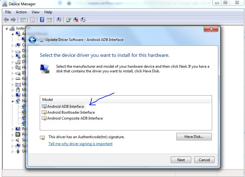The height and width of the screenshot is (177, 245).
Task: Select the hard disk drive category icon
Action: coord(18,51)
